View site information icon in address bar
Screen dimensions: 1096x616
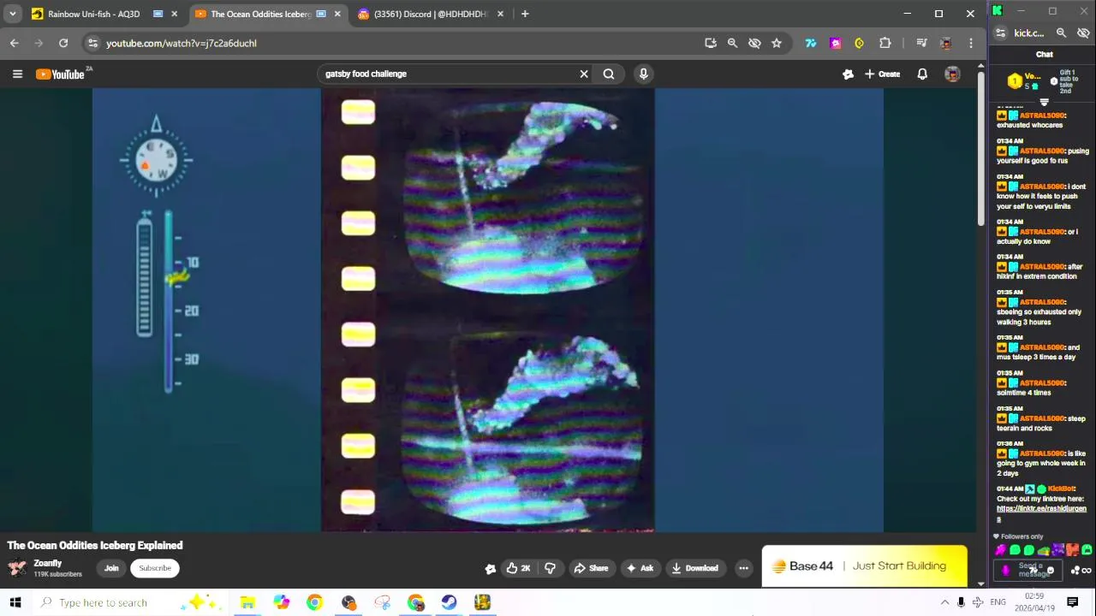coord(93,43)
